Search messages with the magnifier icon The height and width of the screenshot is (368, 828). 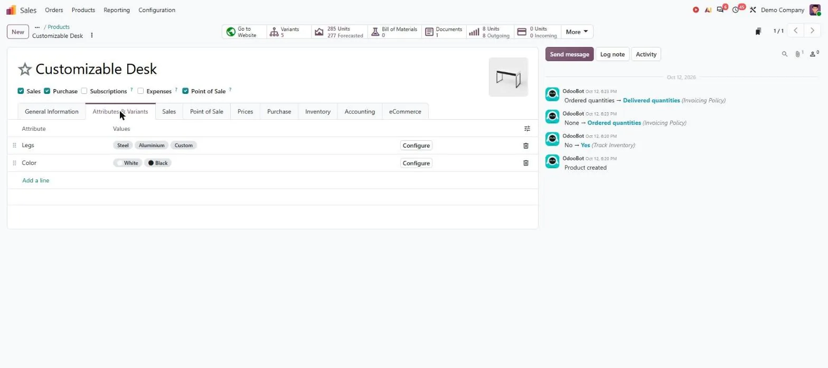point(785,54)
